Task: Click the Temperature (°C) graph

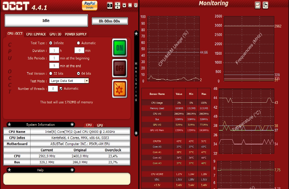Action: pos(247,121)
